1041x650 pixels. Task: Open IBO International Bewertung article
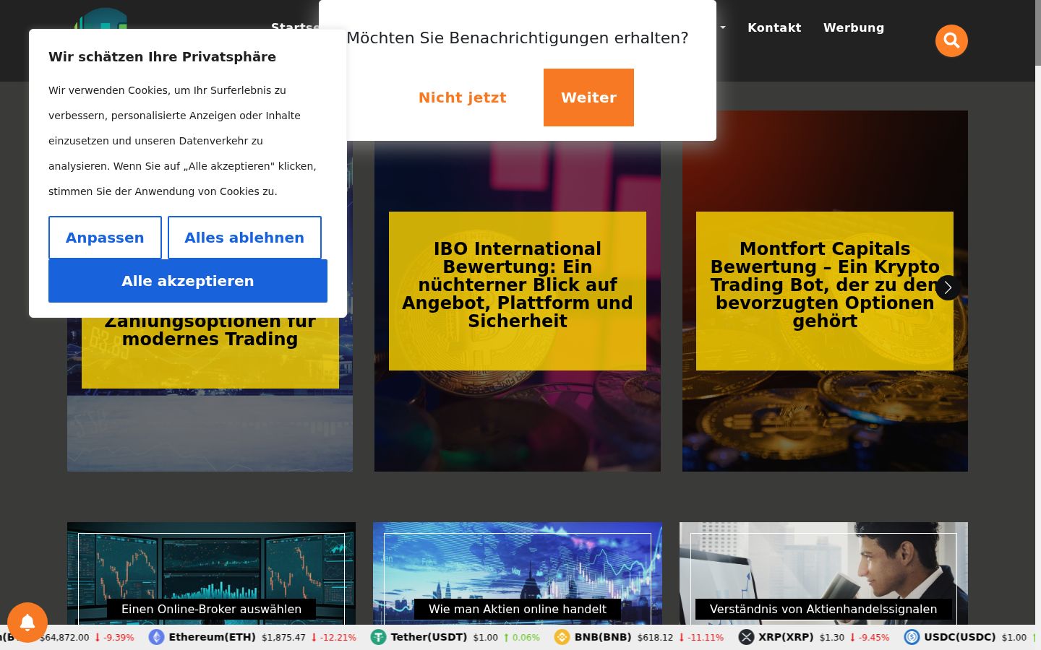(x=518, y=285)
